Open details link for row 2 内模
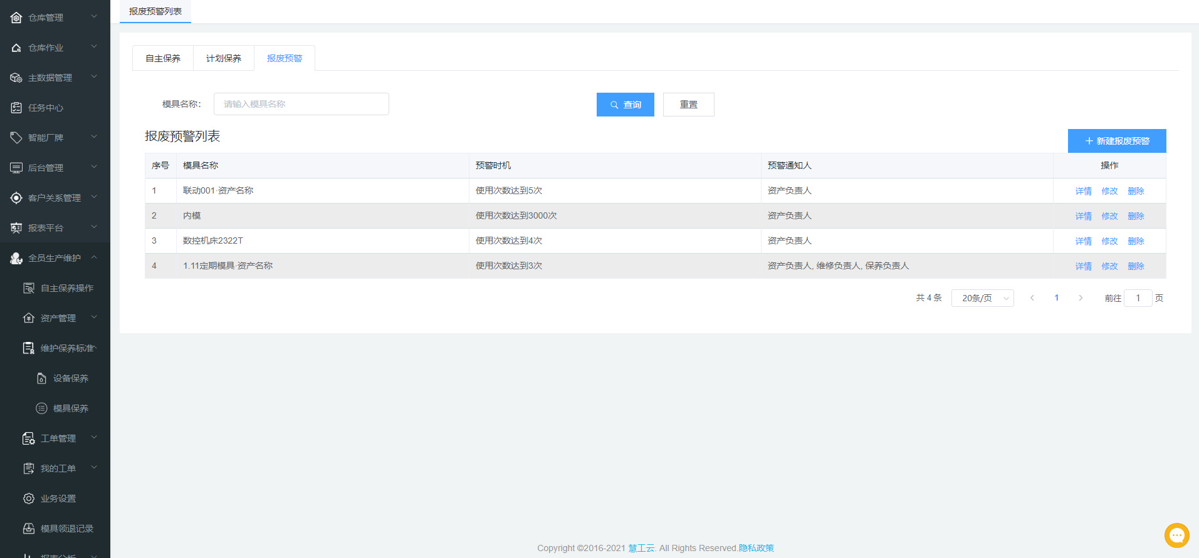1199x558 pixels. point(1083,216)
